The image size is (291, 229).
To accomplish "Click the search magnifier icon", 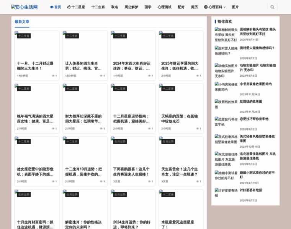I will pyautogui.click(x=272, y=7).
